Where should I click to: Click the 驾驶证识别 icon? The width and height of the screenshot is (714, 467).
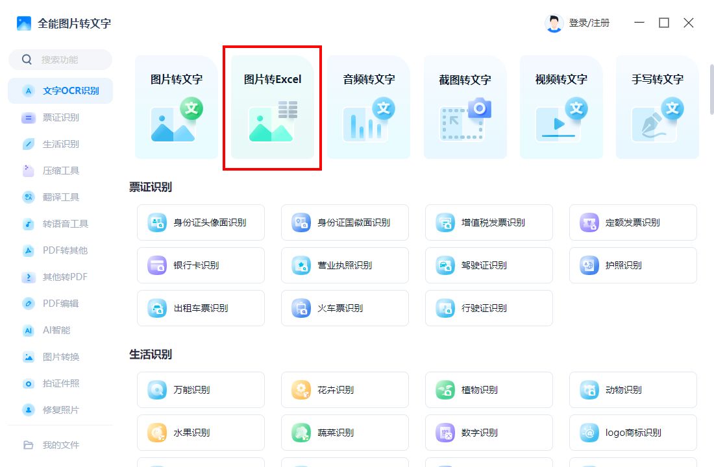tap(445, 265)
